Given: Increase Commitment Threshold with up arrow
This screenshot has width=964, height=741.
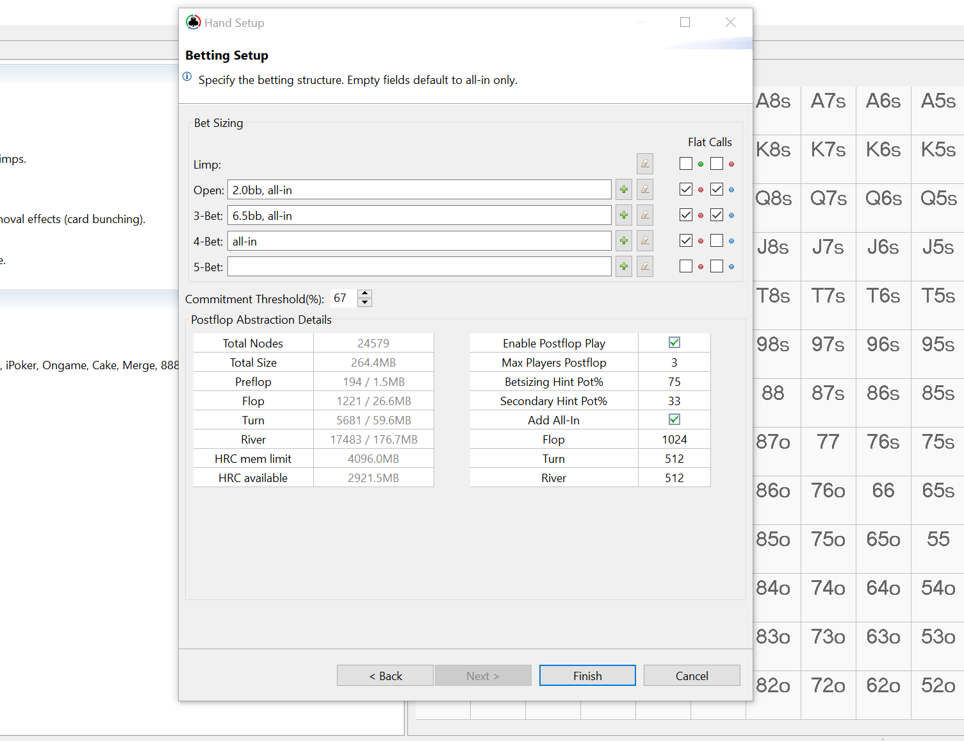Looking at the screenshot, I should click(x=365, y=294).
